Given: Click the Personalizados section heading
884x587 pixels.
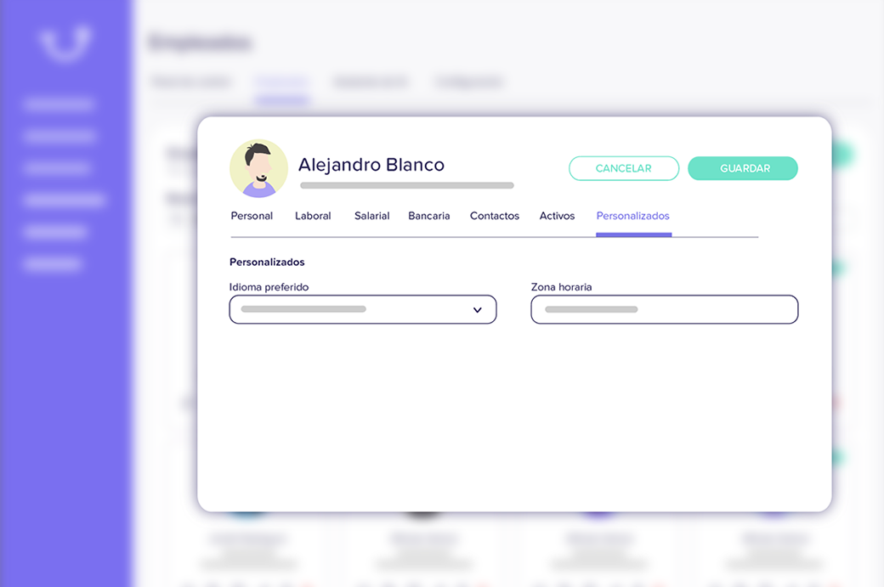Looking at the screenshot, I should [266, 262].
